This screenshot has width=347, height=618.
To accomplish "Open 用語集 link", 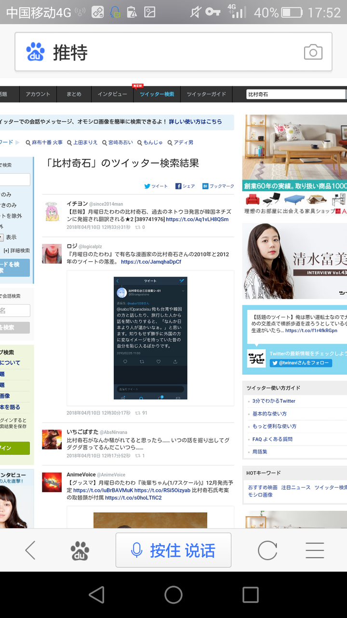I will tap(260, 451).
